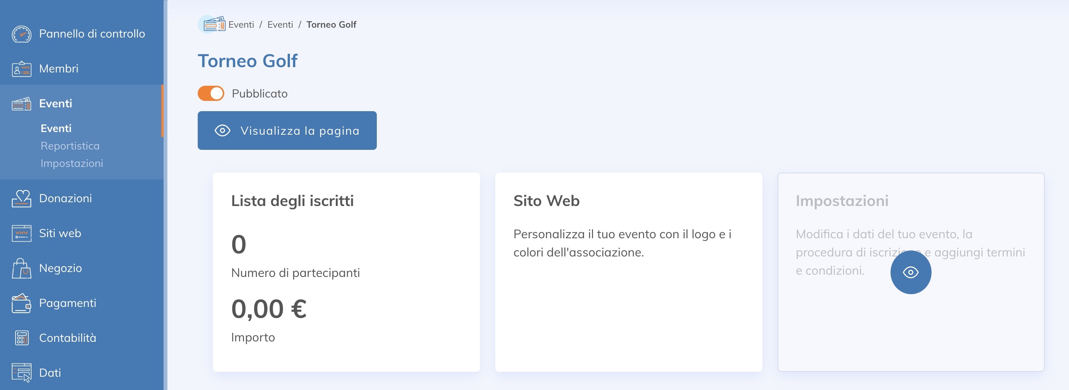Image resolution: width=1069 pixels, height=390 pixels.
Task: Click the Eventi tickets icon in sidebar
Action: pyautogui.click(x=22, y=103)
